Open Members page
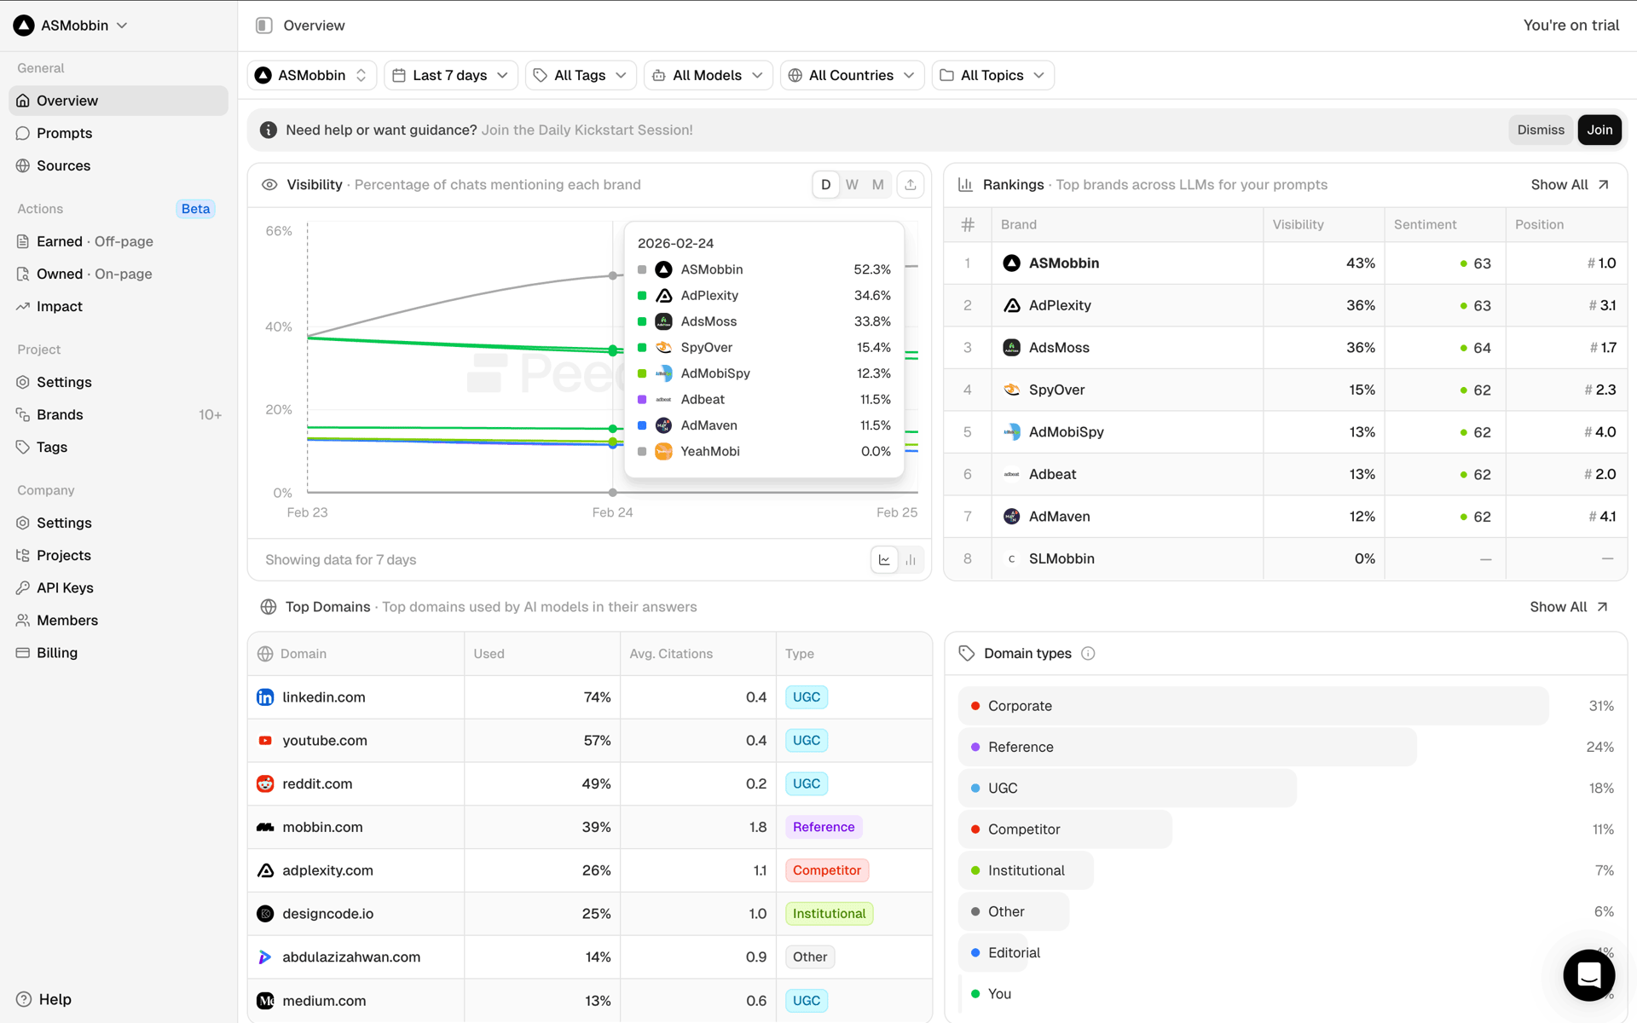This screenshot has width=1637, height=1023. pyautogui.click(x=119, y=620)
